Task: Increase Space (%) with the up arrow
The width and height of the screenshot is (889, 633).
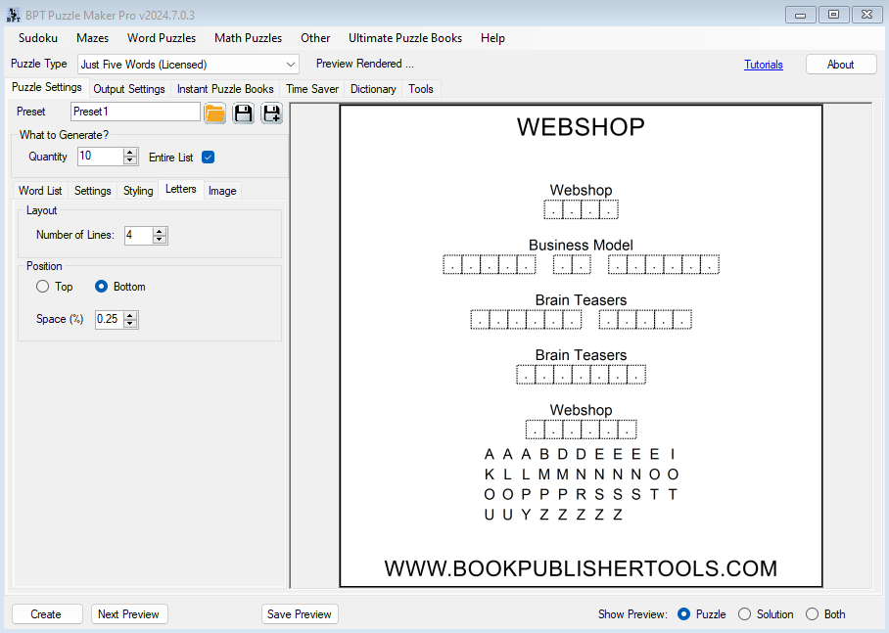Action: pos(131,315)
